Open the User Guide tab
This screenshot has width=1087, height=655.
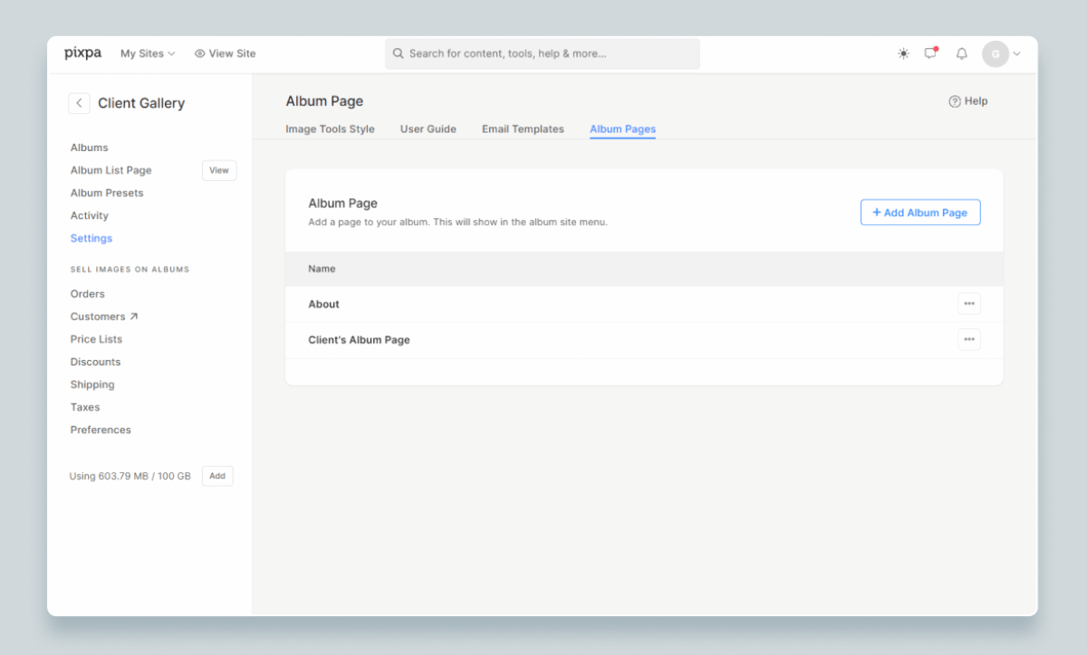click(x=428, y=129)
